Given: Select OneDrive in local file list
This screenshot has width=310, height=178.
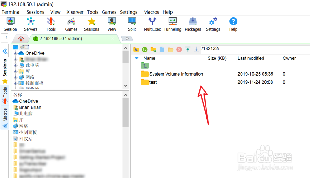Looking at the screenshot, I should tap(25, 101).
